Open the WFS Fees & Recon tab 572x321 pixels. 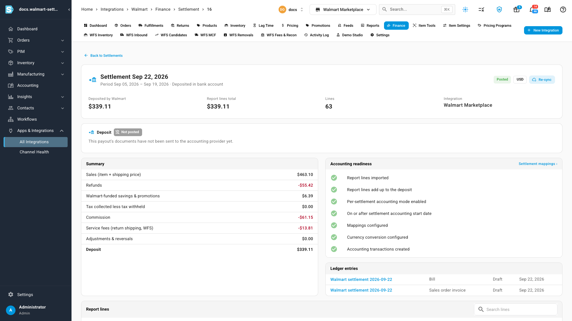[279, 35]
